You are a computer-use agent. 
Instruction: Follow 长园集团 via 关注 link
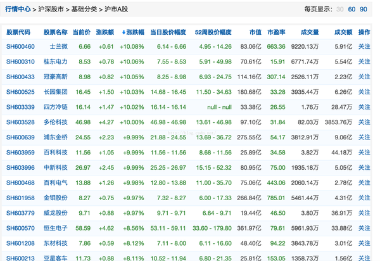(364, 92)
